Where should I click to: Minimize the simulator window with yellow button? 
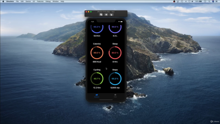pos(89,12)
